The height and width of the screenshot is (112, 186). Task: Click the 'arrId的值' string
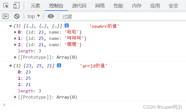94,66
